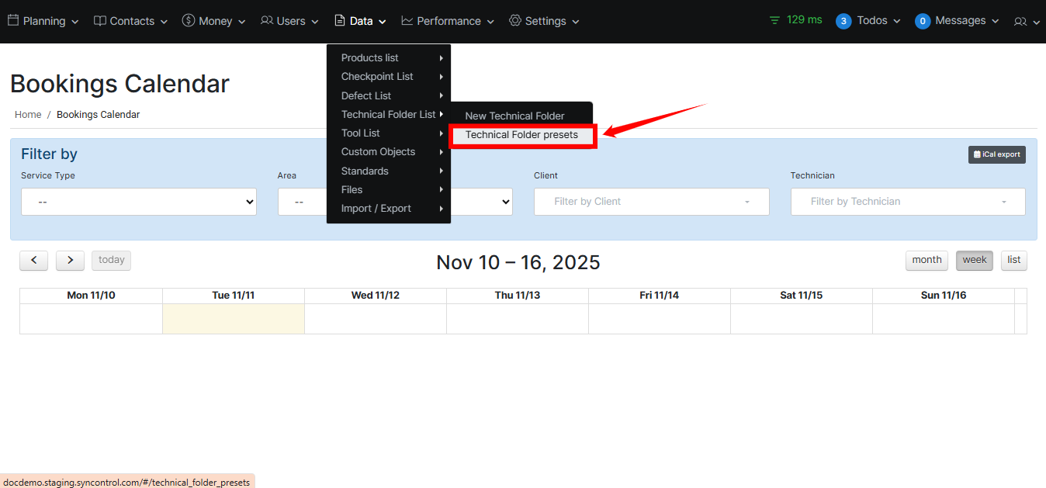
Task: Open the Filter by Client dropdown
Action: click(651, 202)
